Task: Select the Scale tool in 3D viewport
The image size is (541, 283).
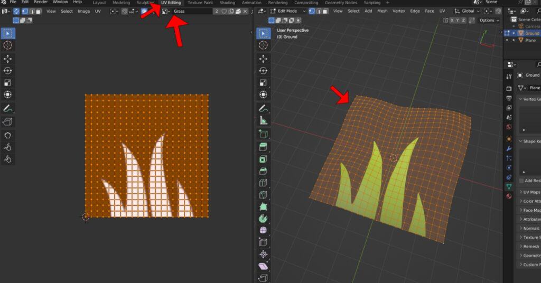Action: coord(263,83)
